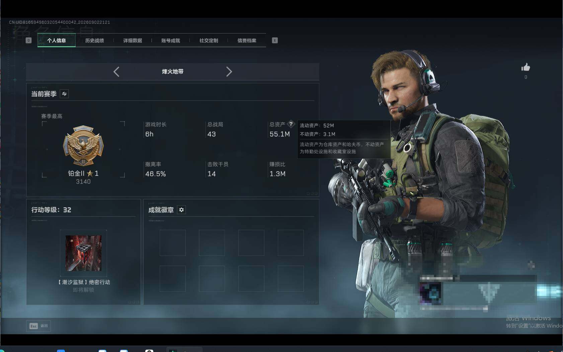Click the question mark beside 总资产
The height and width of the screenshot is (352, 563).
(x=291, y=124)
